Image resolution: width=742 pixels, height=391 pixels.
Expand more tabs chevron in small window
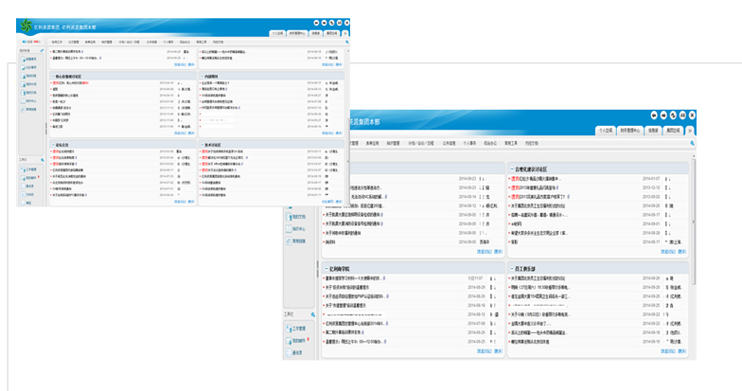[x=345, y=34]
